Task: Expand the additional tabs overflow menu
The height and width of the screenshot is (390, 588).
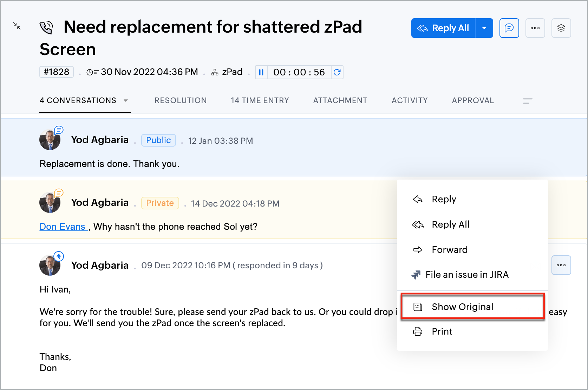Action: [x=528, y=101]
